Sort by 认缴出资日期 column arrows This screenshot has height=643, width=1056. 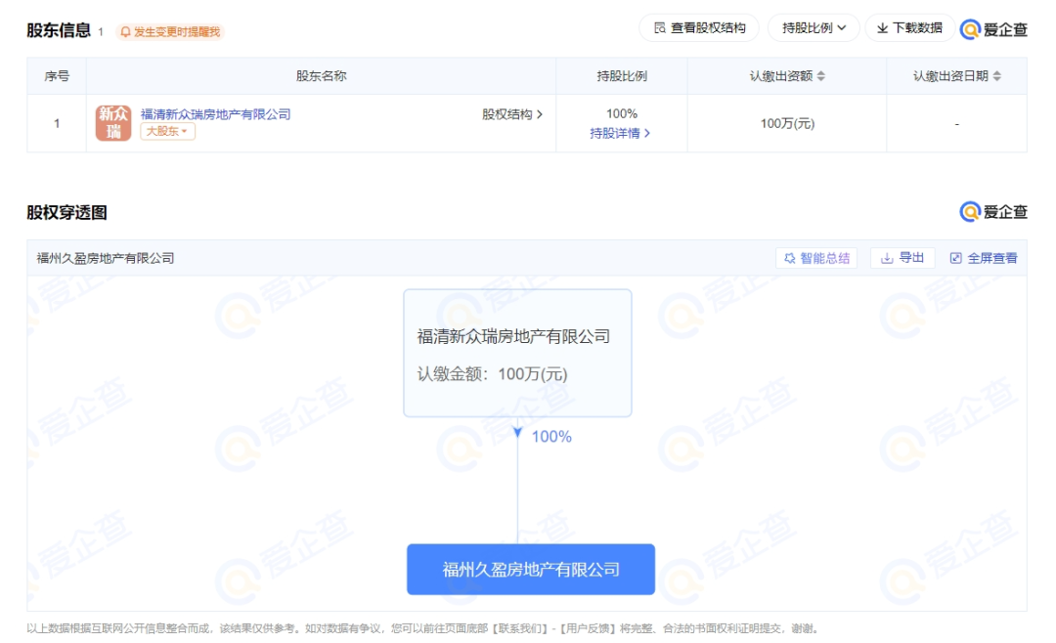point(996,76)
